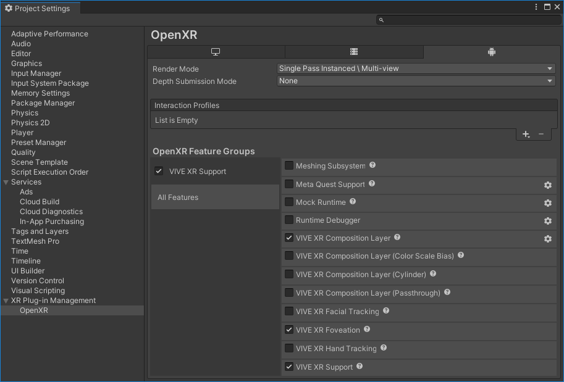Viewport: 564px width, 382px height.
Task: Show help for Meshing Subsystem
Action: tap(372, 165)
